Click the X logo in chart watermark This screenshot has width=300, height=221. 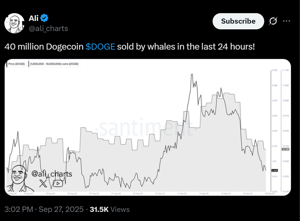[43, 184]
